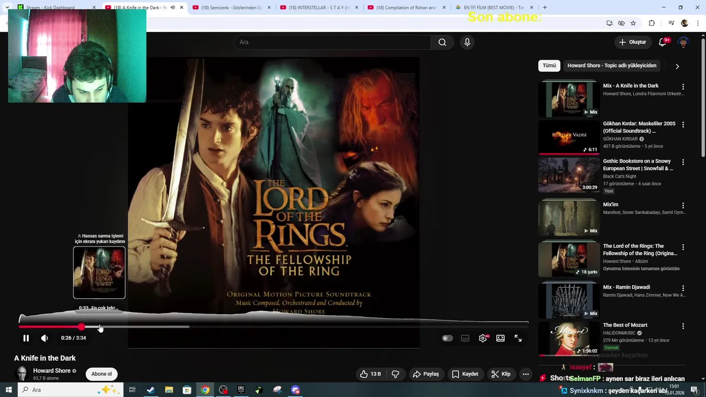Toggle subtitles in the player controls
The image size is (706, 397).
465,338
